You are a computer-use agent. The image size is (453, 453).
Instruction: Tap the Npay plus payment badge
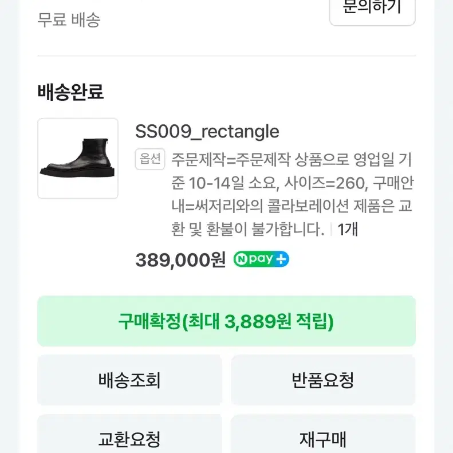[261, 259]
